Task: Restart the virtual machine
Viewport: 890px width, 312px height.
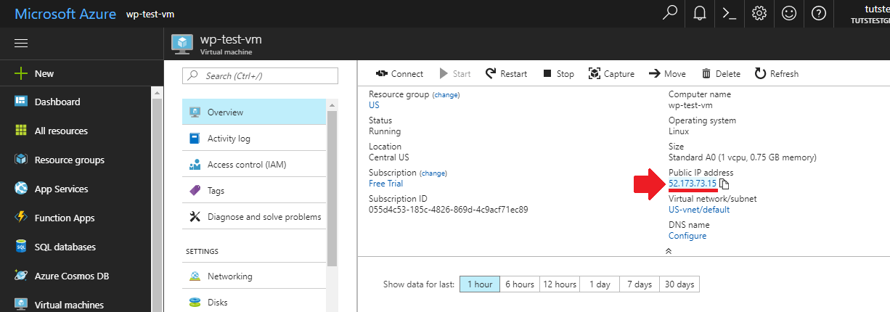Action: (507, 74)
